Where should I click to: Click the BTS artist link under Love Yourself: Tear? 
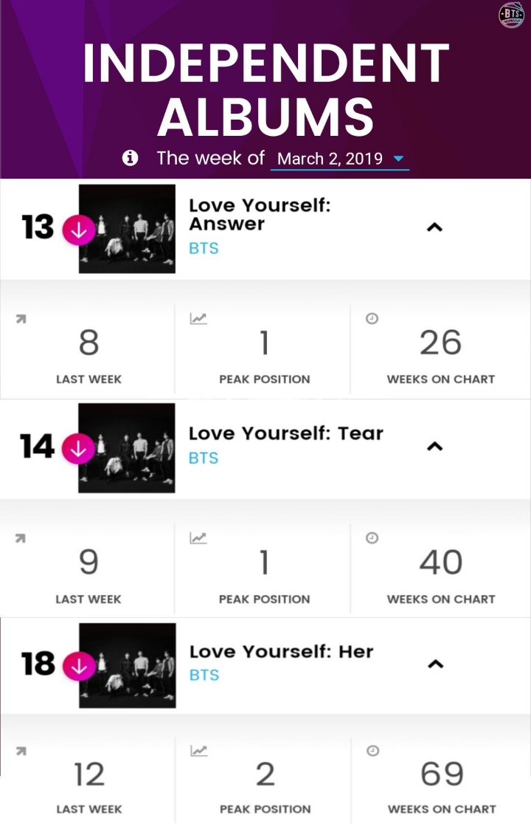[204, 458]
